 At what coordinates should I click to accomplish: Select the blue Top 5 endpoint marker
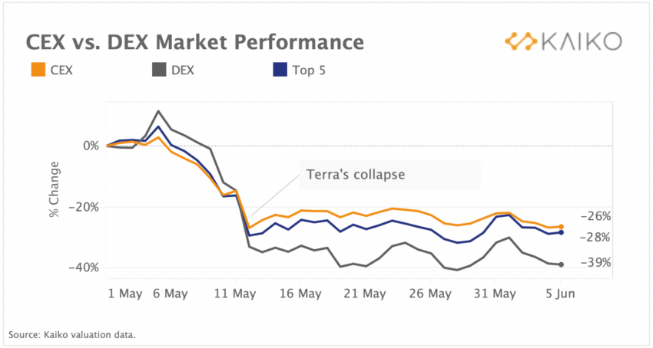click(x=561, y=232)
